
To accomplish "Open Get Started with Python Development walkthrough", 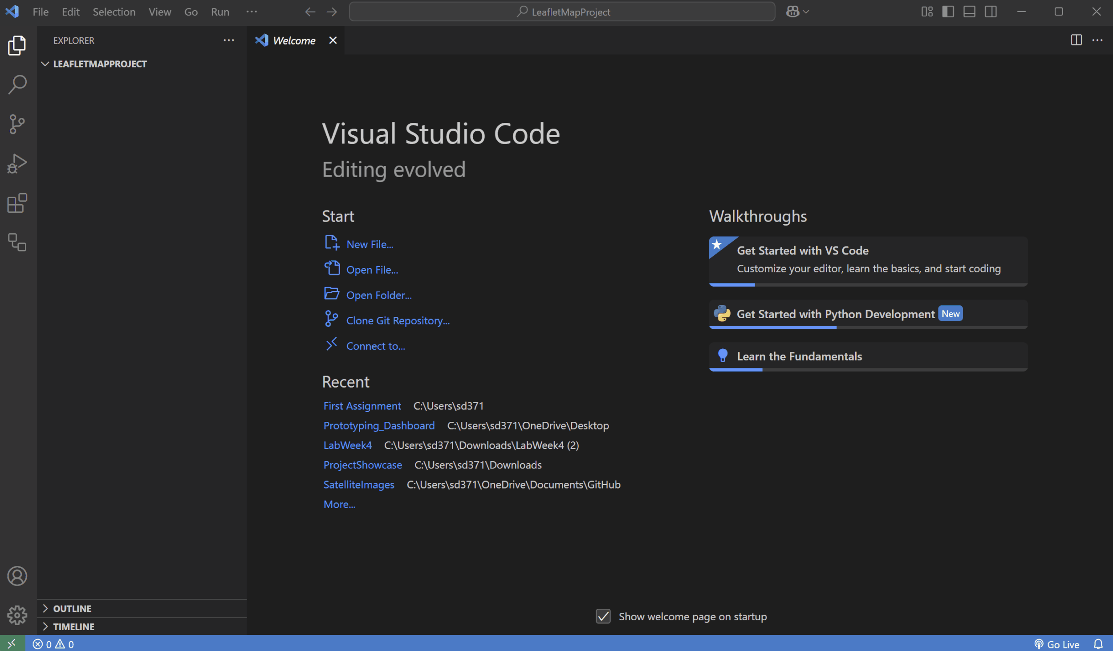I will point(868,314).
